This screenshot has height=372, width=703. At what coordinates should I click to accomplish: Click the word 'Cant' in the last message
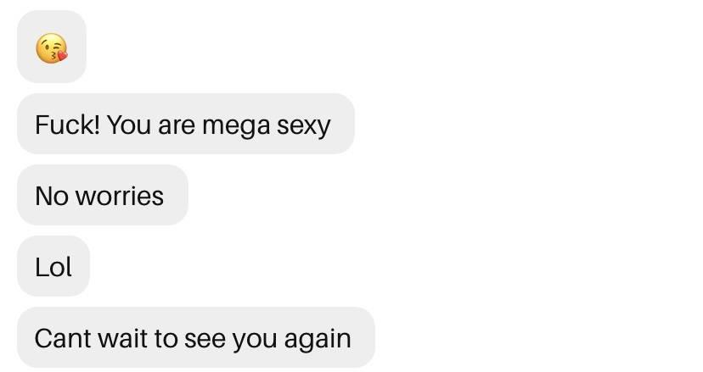click(63, 338)
